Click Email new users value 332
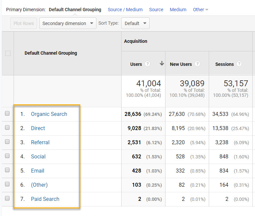This screenshot has width=255, height=216. point(180,171)
